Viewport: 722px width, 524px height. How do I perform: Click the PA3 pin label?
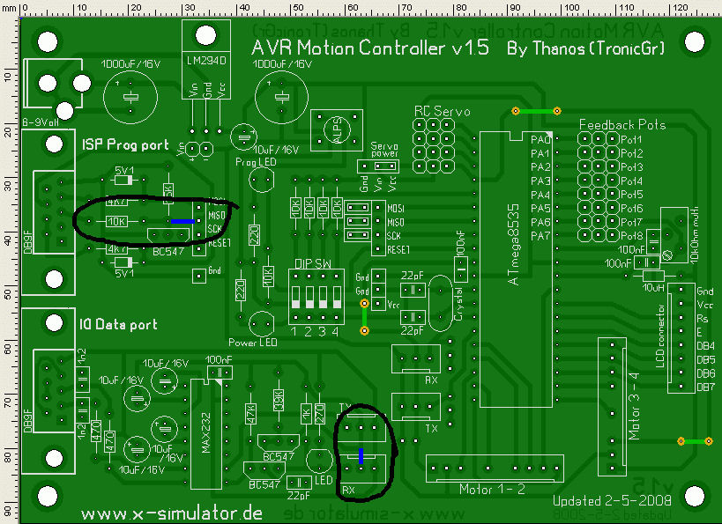(540, 181)
